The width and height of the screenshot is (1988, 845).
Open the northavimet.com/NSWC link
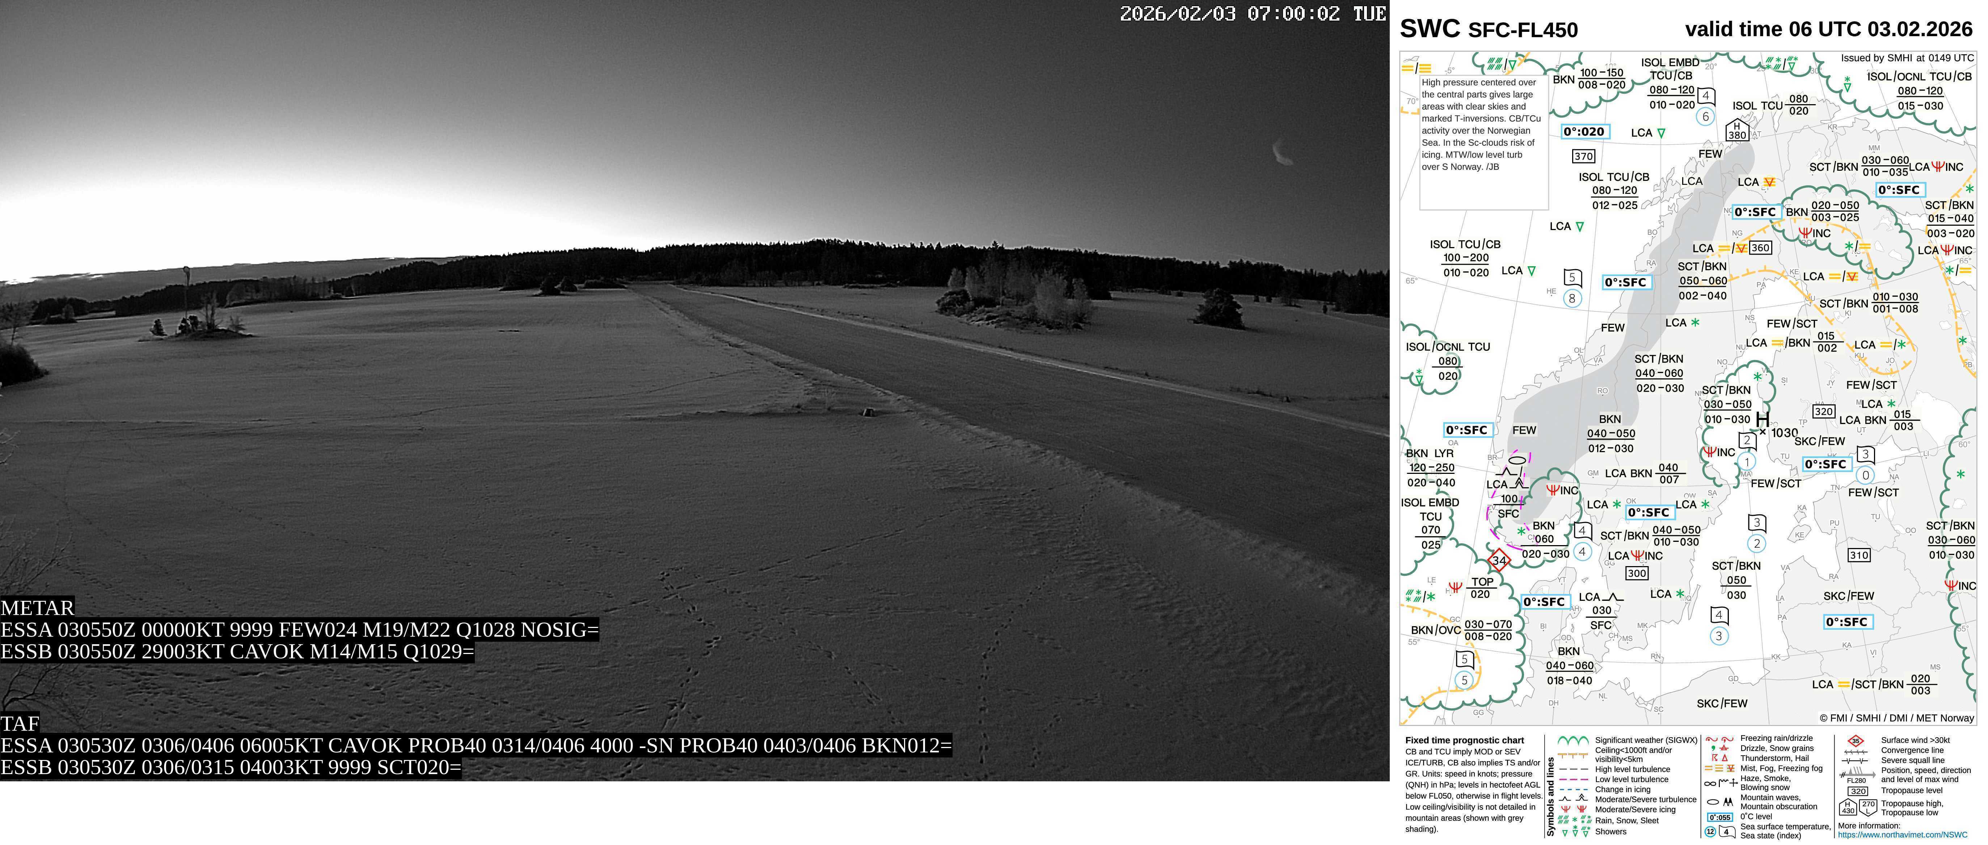coord(1902,835)
